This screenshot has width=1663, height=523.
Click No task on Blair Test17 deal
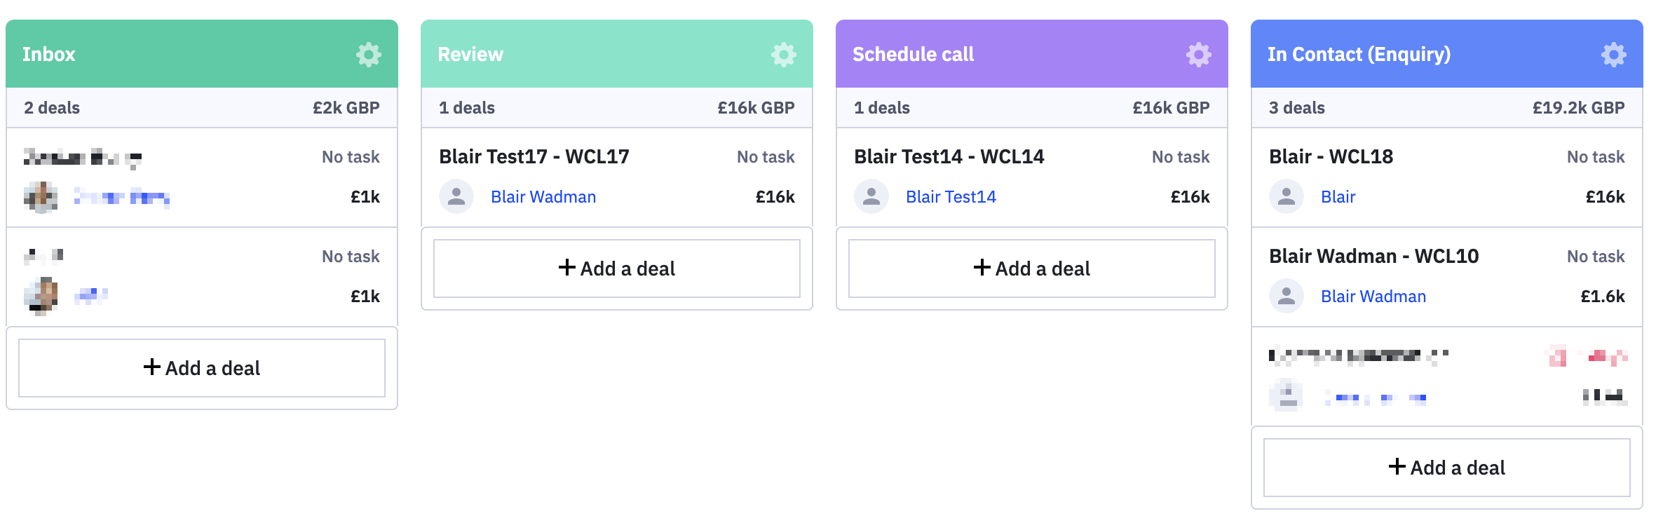coord(766,157)
